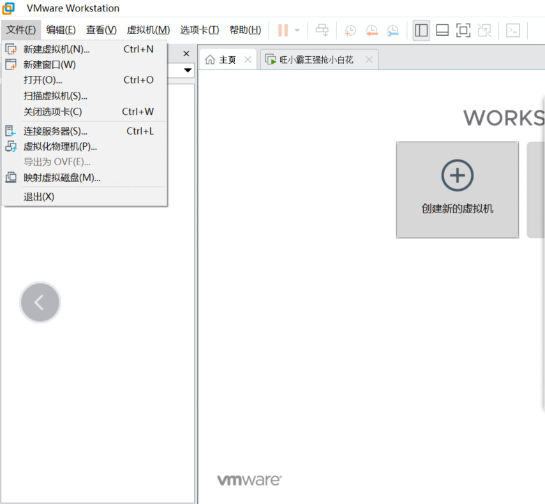This screenshot has width=545, height=504.
Task: Choose 新建窗口(W) in the file menu
Action: click(84, 64)
